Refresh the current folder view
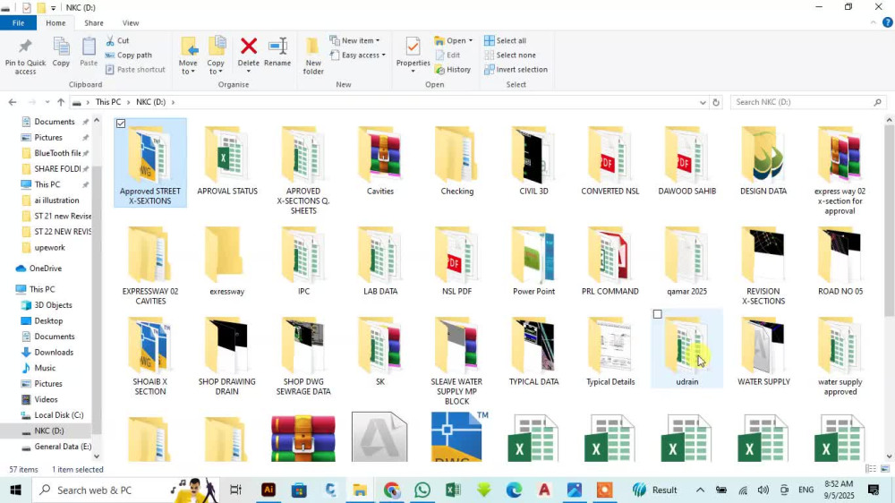The height and width of the screenshot is (503, 895). tap(716, 102)
